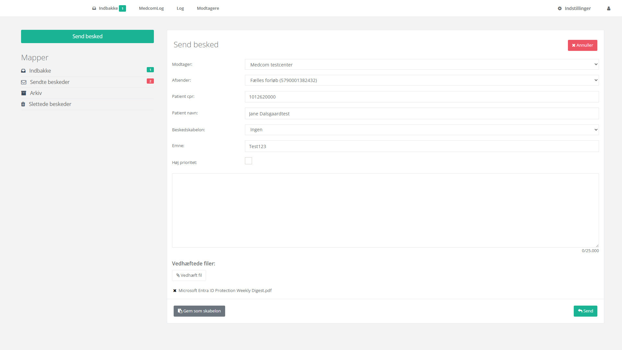Switch to the Log menu item
The height and width of the screenshot is (350, 622).
[180, 8]
